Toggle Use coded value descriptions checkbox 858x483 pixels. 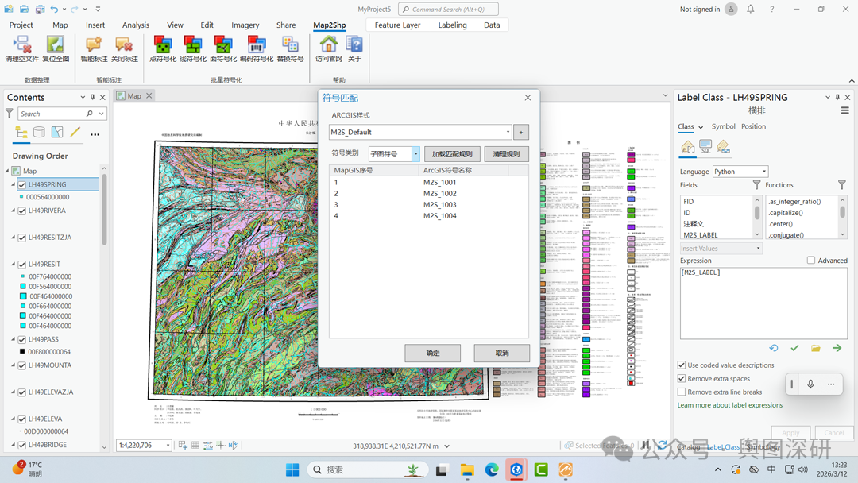tap(682, 365)
